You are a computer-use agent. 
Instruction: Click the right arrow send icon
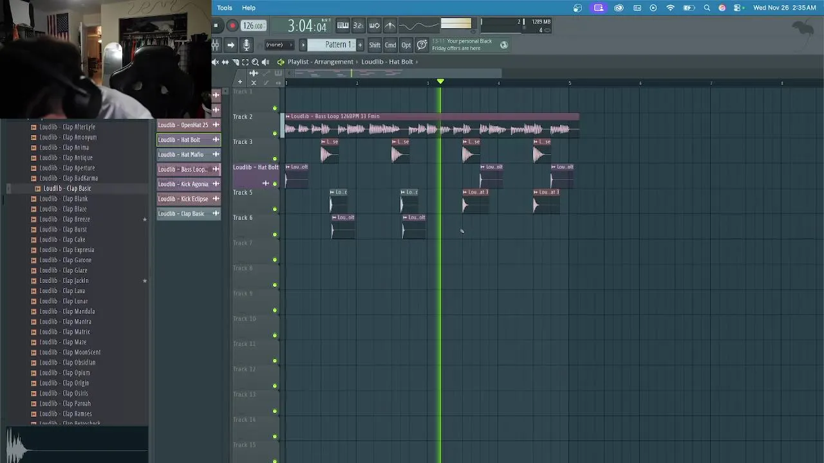coord(230,45)
